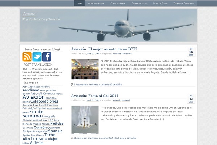Open the RSS feed subscription icon
The height and width of the screenshot is (145, 217).
[x=27, y=57]
